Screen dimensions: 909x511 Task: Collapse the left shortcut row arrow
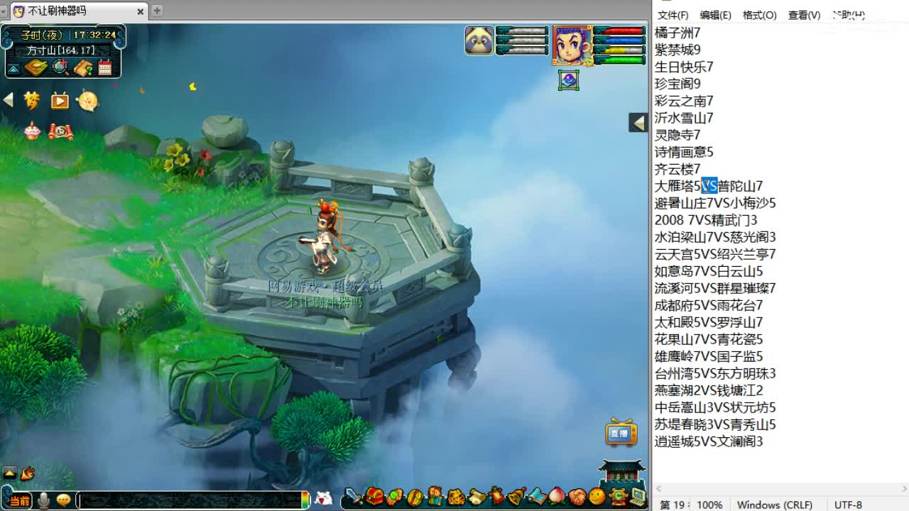(x=9, y=100)
